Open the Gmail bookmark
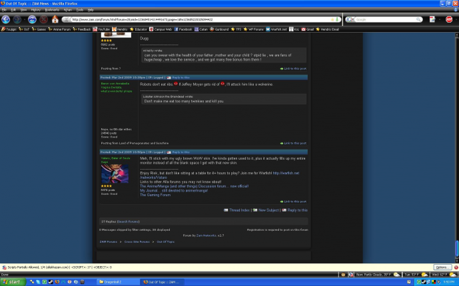Screen dimensions: 459x286 [x=308, y=29]
